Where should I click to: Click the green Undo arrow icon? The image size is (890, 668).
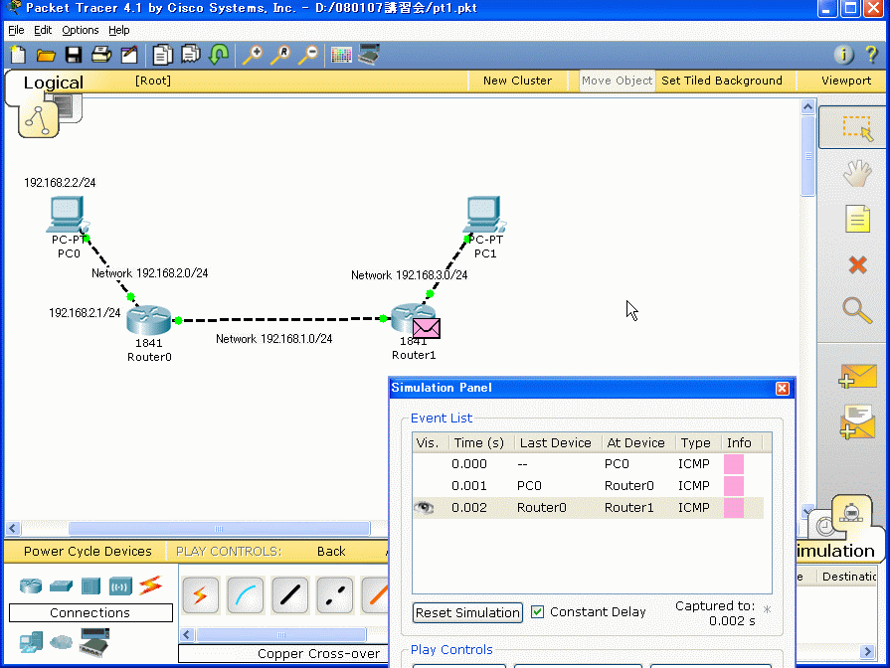click(219, 55)
